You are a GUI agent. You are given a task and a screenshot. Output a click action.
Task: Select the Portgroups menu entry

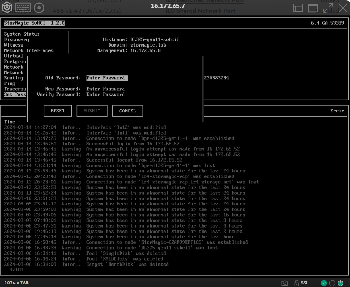15,62
